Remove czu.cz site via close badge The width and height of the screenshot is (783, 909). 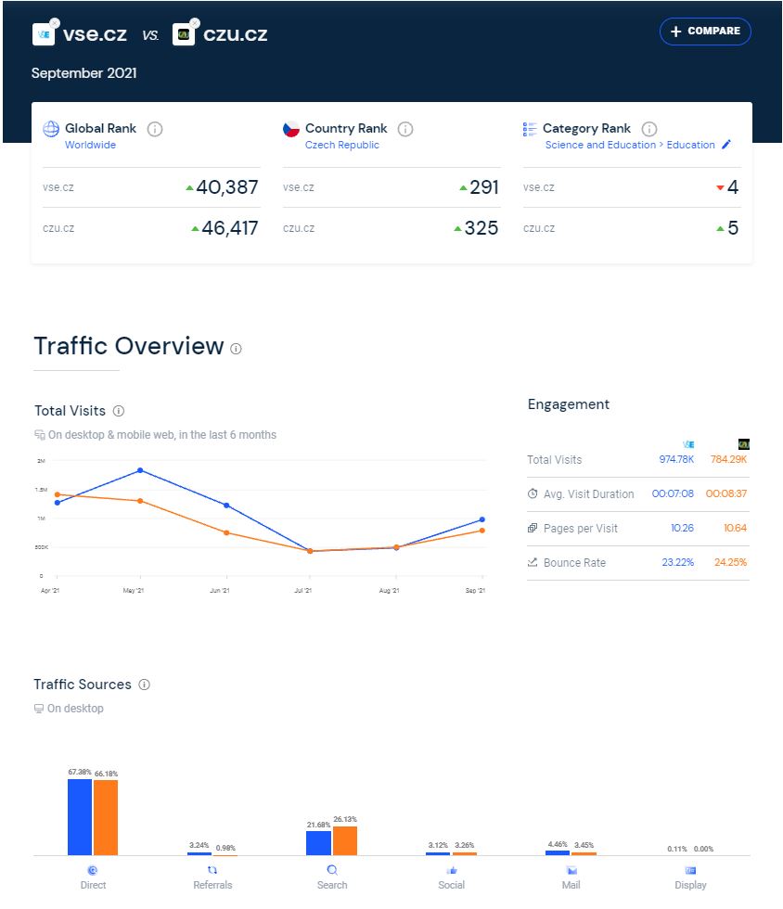[x=195, y=23]
